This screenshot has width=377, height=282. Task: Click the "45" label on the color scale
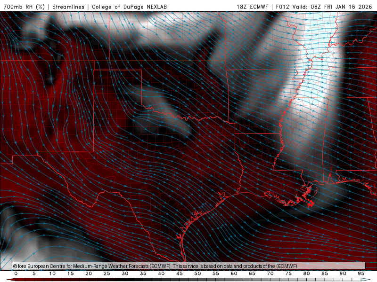[x=180, y=274]
